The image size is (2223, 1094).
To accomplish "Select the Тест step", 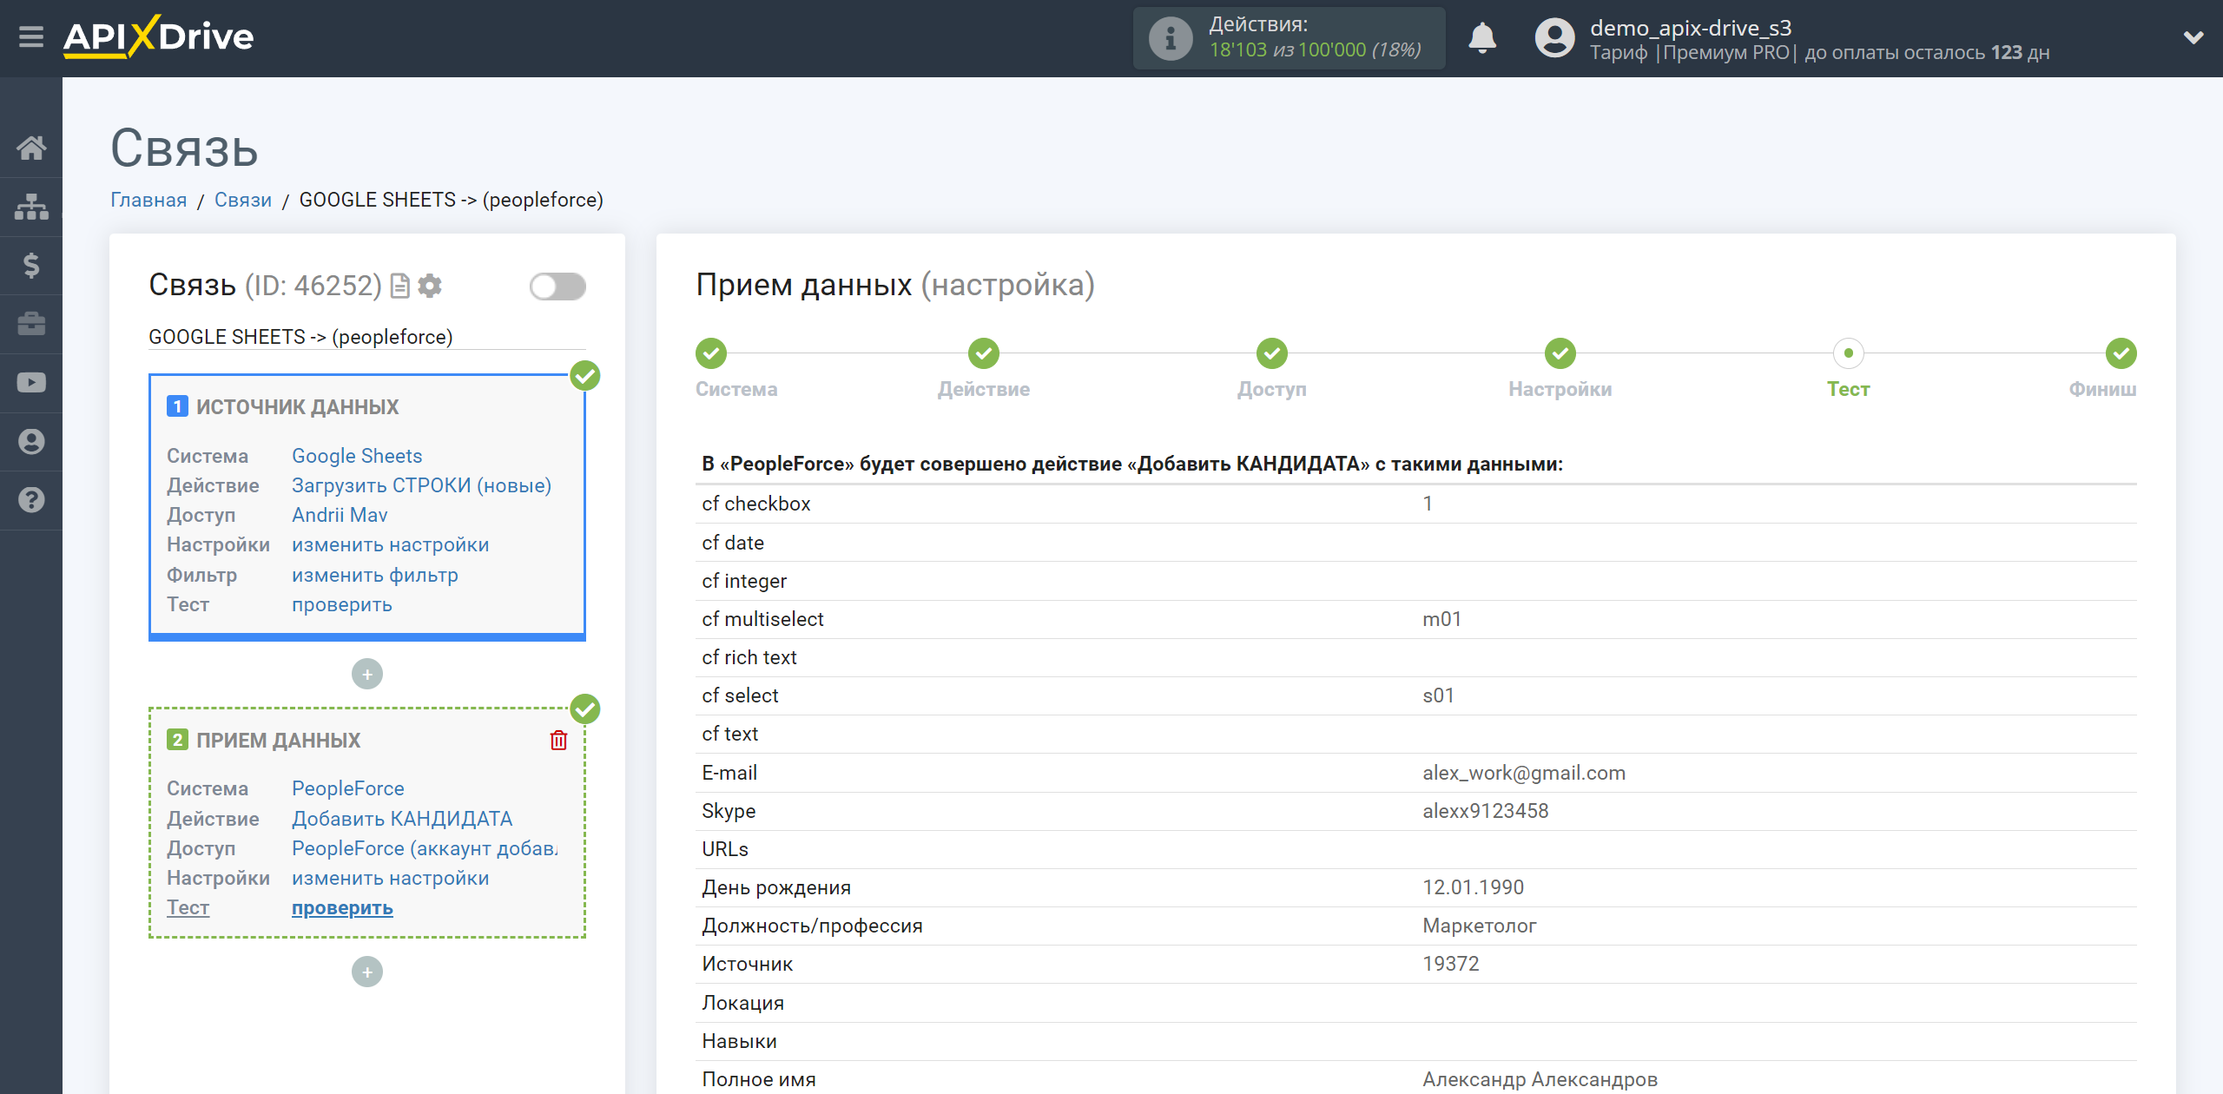I will coord(1849,353).
